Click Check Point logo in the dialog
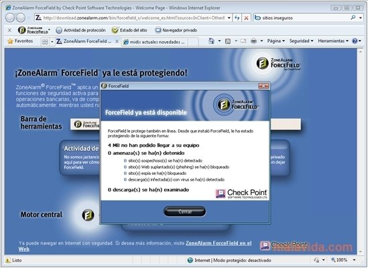This screenshot has height=268, width=368. click(x=241, y=194)
